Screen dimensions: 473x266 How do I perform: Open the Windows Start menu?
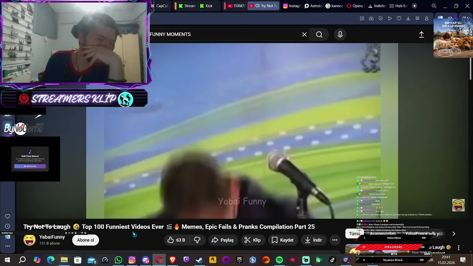coord(7,260)
